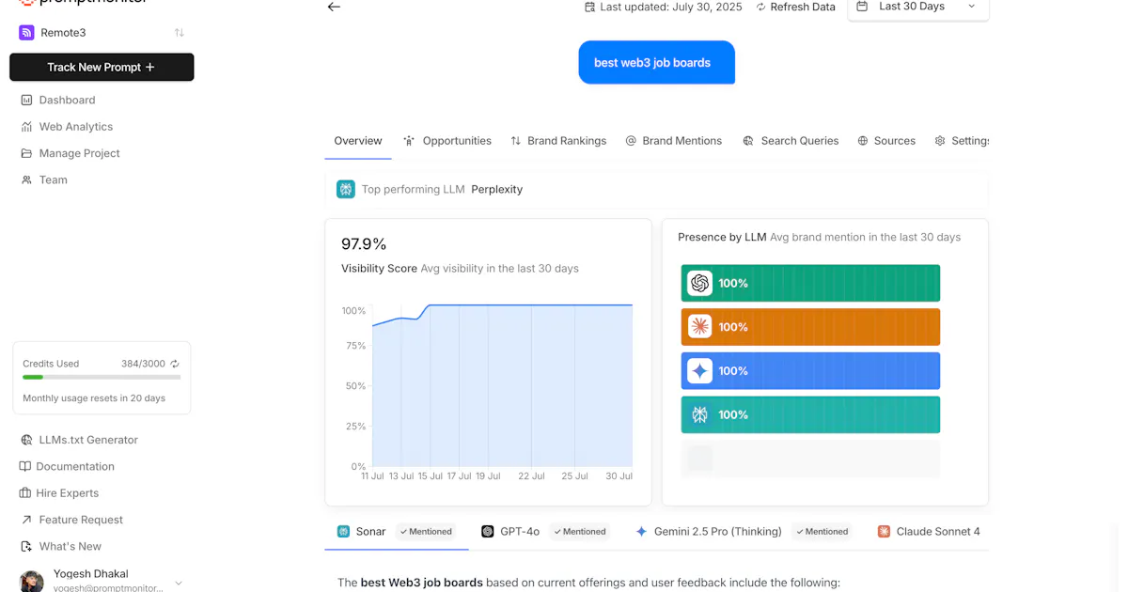Click the Remote3 project icon
The height and width of the screenshot is (592, 1128).
pos(26,33)
